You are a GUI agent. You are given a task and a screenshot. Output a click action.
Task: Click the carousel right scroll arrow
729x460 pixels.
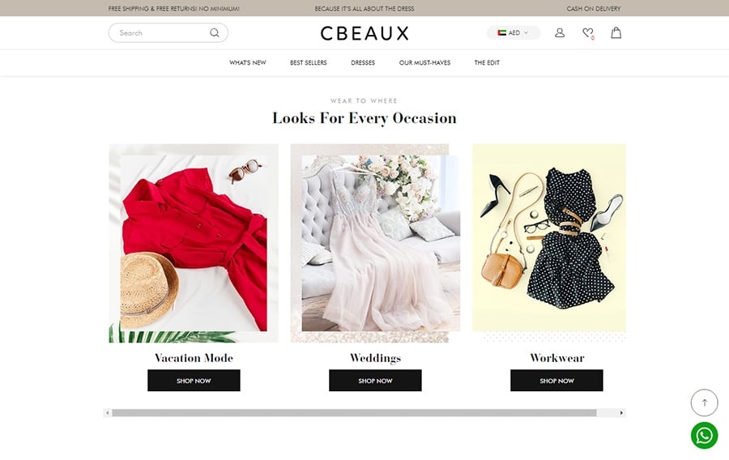point(621,412)
